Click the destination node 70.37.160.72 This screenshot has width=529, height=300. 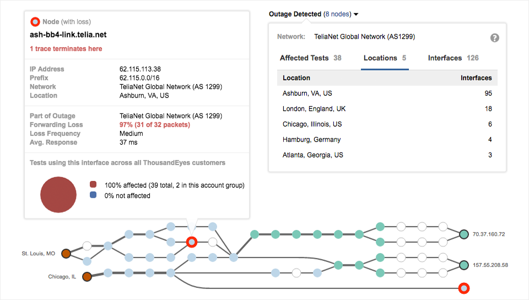pos(464,234)
